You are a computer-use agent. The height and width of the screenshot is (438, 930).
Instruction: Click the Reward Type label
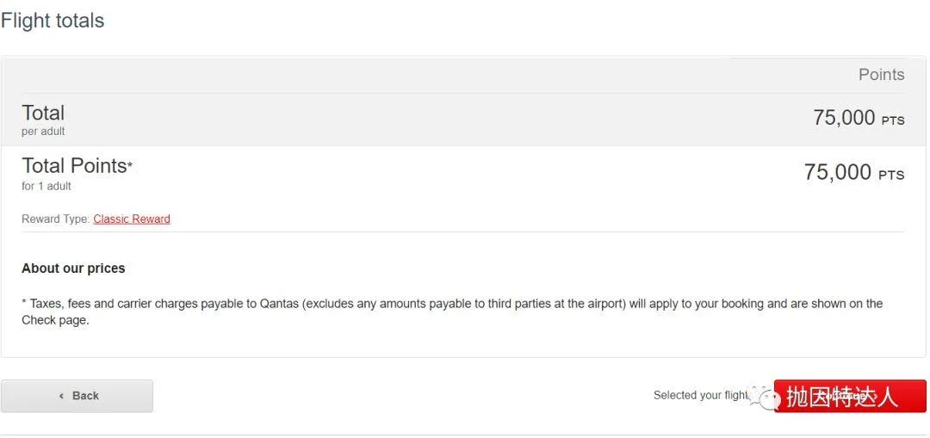point(56,219)
